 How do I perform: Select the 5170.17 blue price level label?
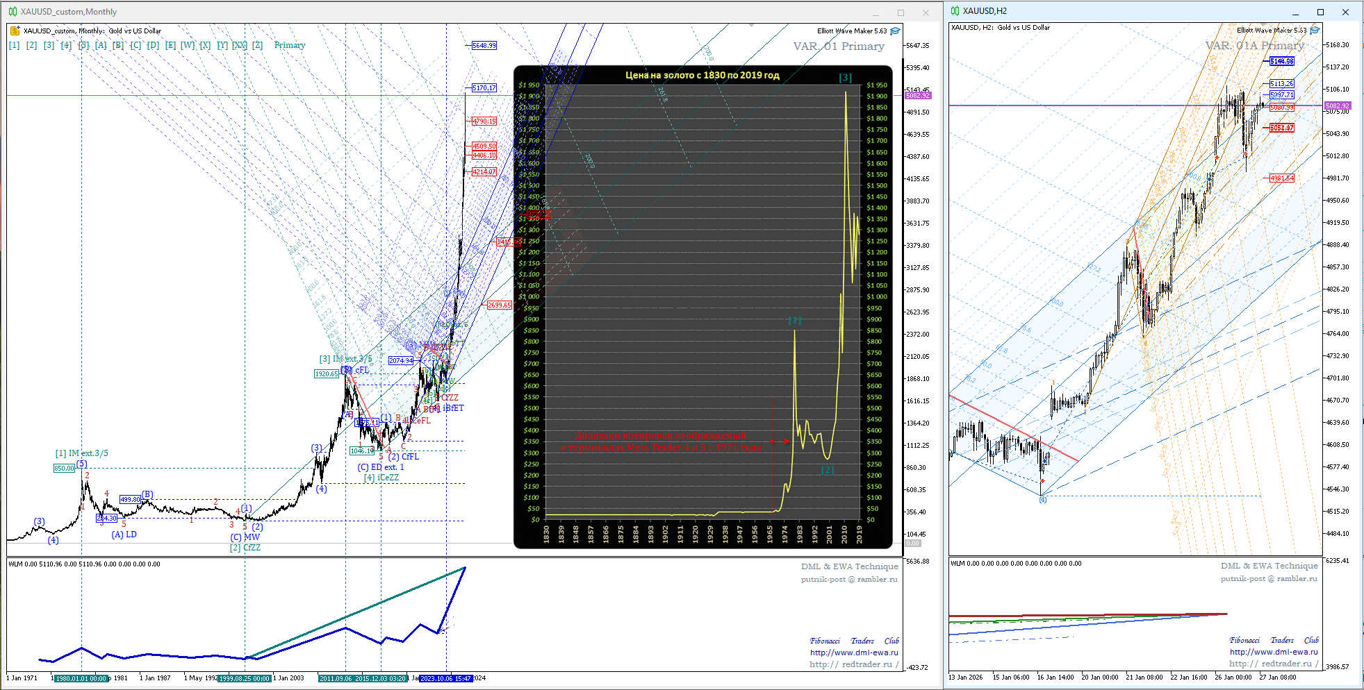(x=484, y=88)
